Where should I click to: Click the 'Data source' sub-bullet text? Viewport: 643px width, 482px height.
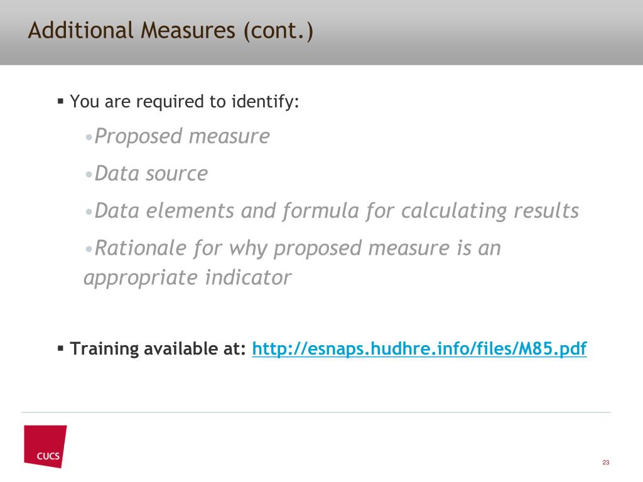[151, 173]
